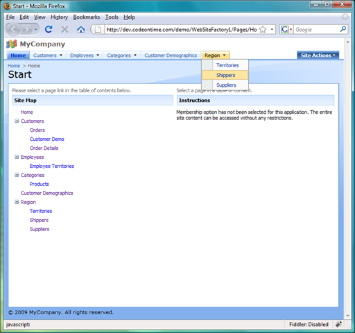Click the MyCompany logo icon
The height and width of the screenshot is (333, 355).
point(12,44)
